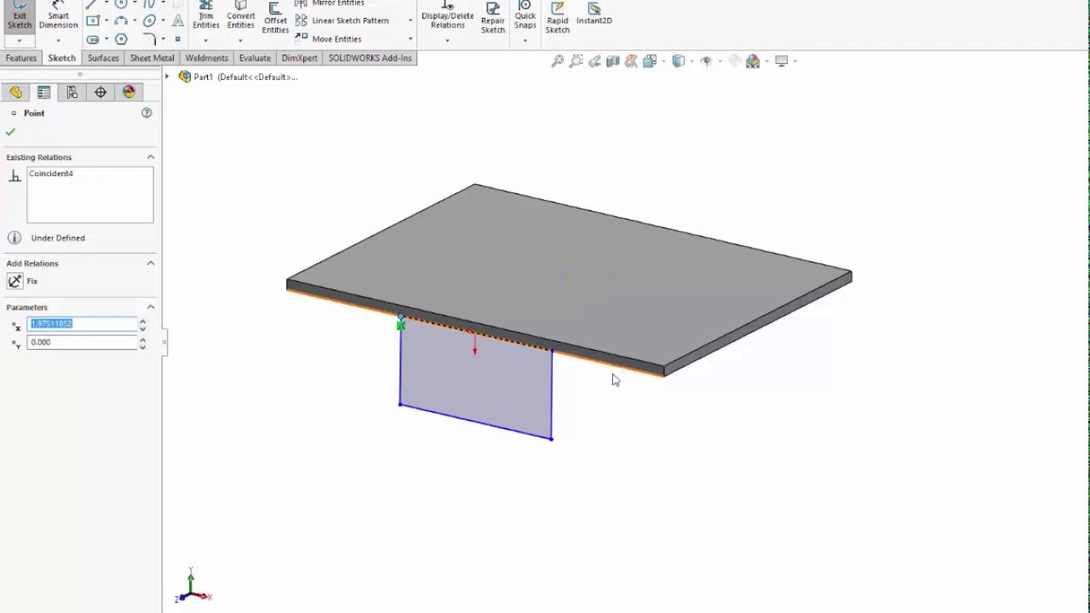Click Previous View icon
The image size is (1090, 613).
click(594, 61)
